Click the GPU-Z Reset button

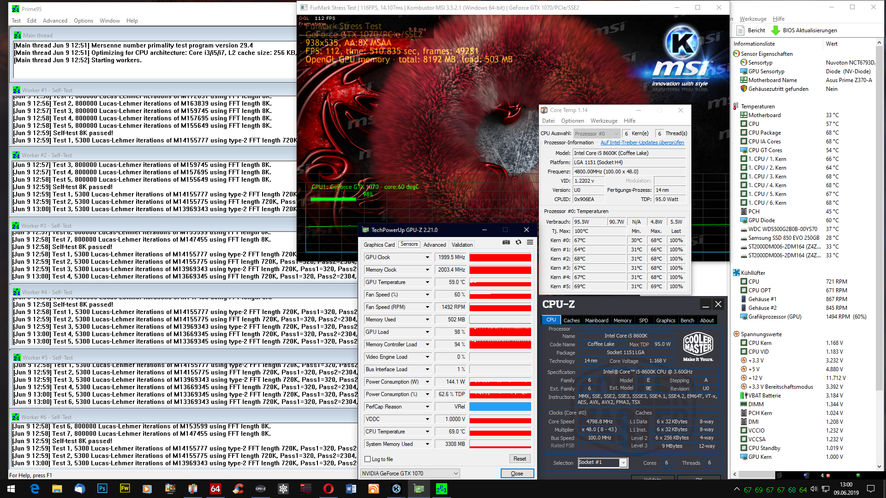(520, 459)
